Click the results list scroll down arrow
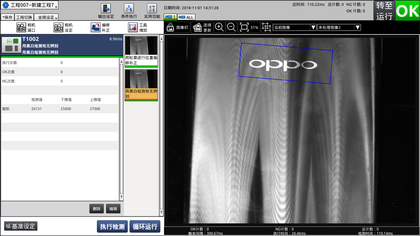 coord(121,197)
